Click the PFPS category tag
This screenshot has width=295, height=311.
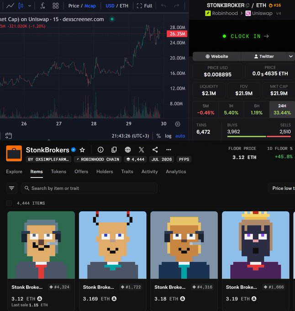coord(184,159)
